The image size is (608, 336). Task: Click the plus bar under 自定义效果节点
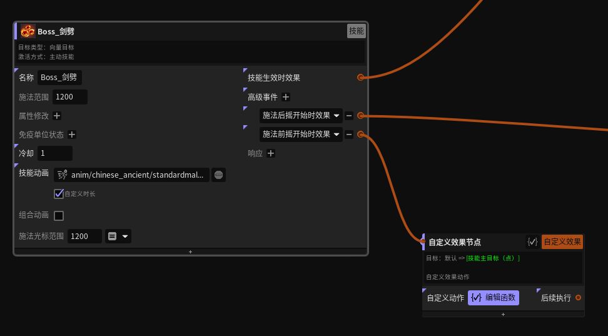click(504, 314)
